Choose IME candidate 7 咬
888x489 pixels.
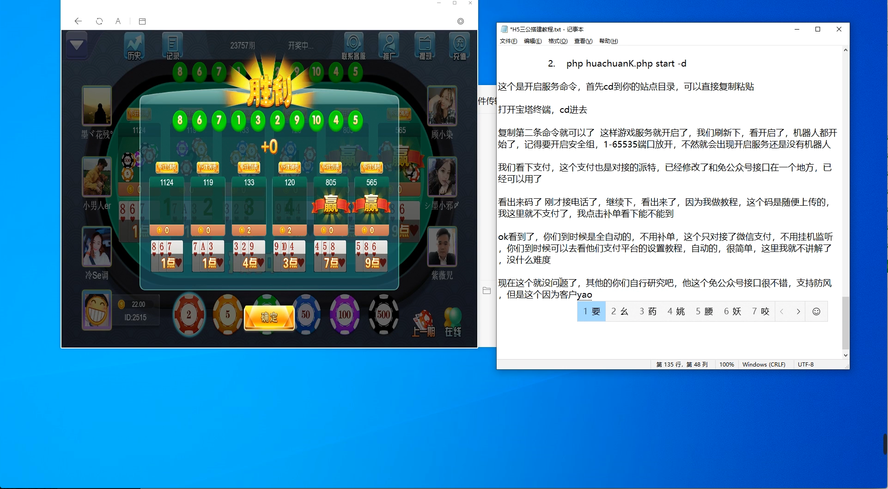760,312
